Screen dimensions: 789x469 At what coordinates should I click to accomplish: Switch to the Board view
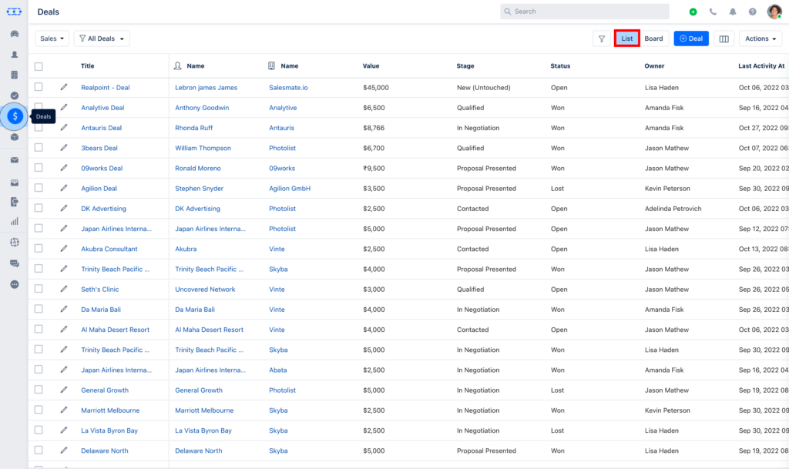coord(654,38)
